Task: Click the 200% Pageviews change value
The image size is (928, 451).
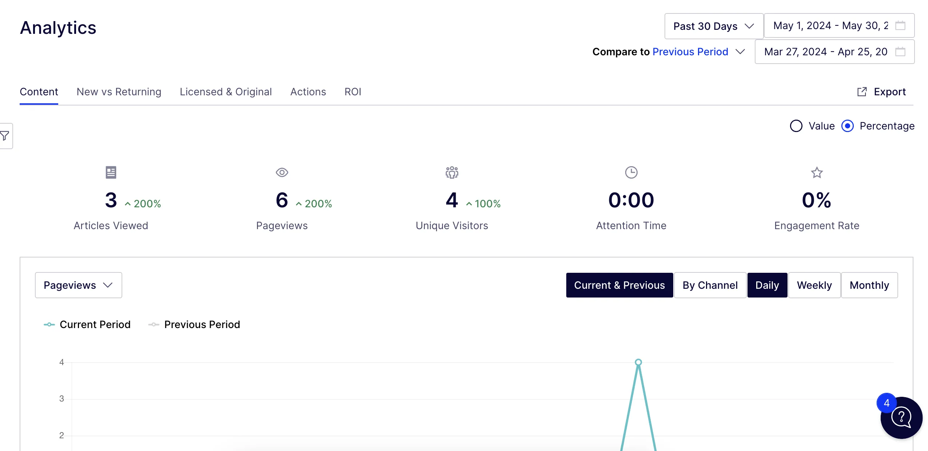Action: [314, 204]
